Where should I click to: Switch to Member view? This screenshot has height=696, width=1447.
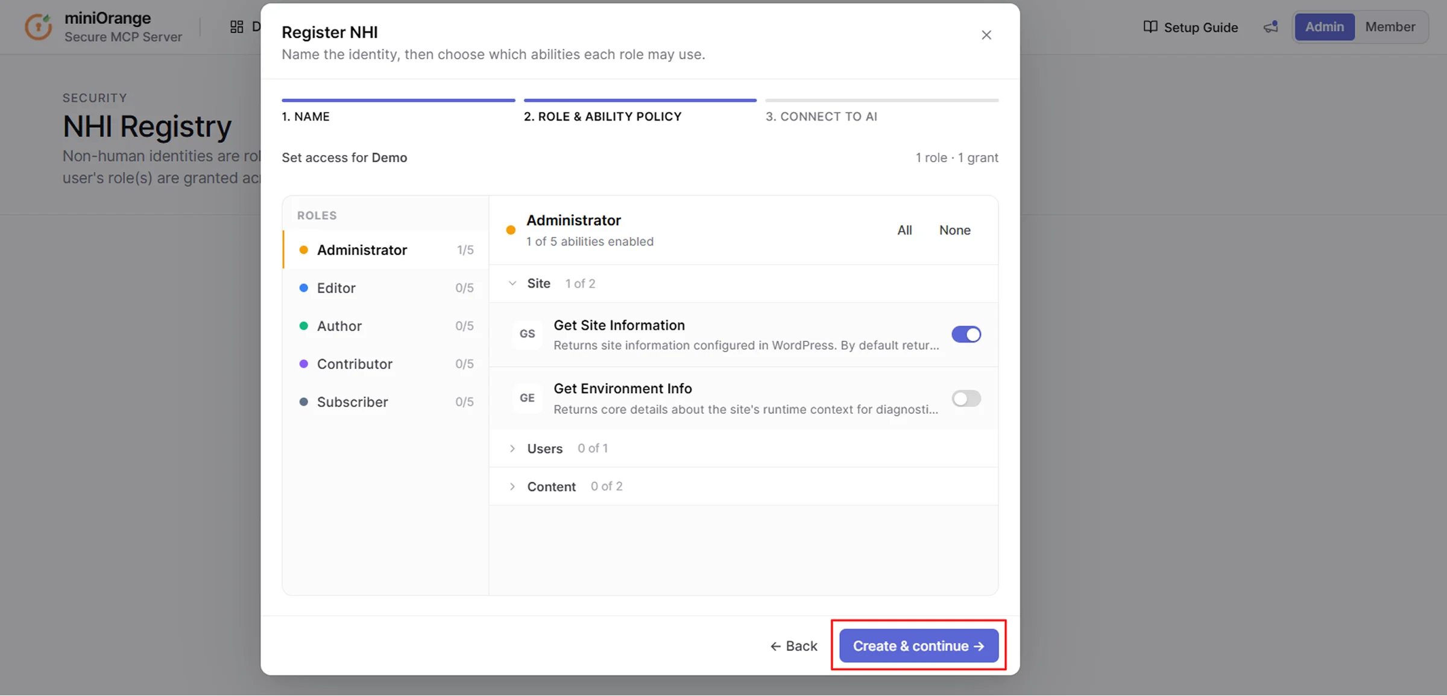pos(1390,27)
